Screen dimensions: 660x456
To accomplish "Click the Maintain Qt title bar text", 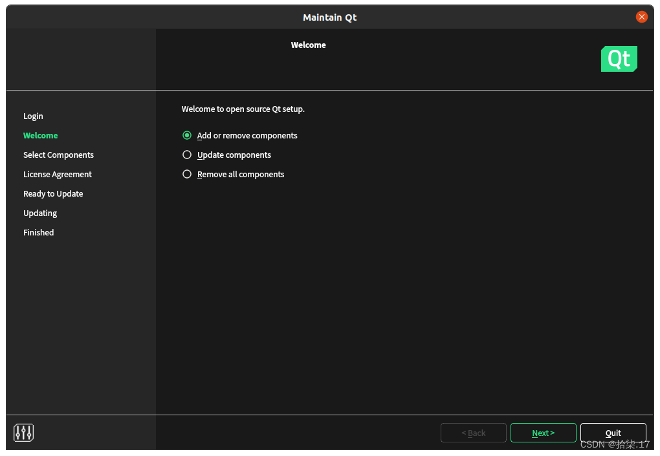I will click(329, 17).
